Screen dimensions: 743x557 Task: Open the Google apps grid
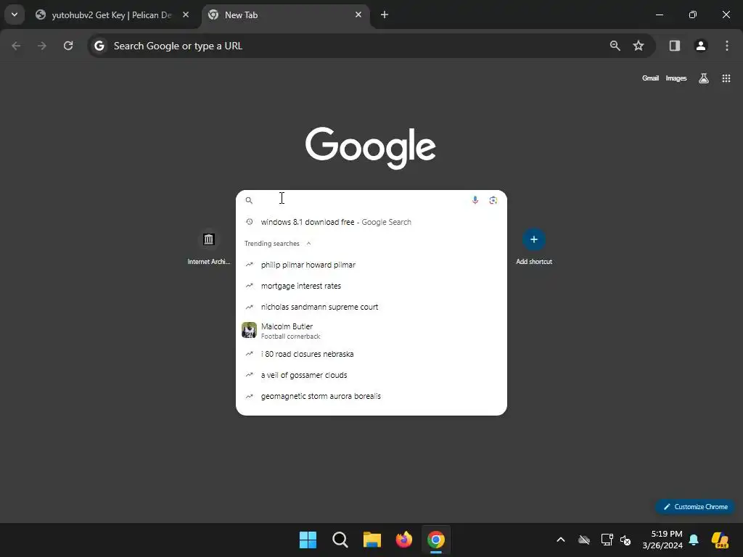point(726,78)
